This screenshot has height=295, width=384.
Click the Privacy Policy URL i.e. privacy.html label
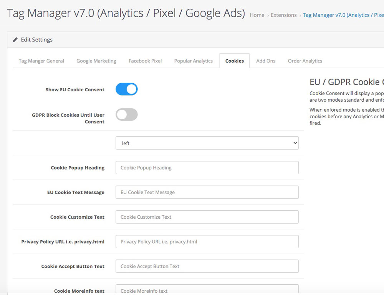pyautogui.click(x=63, y=242)
